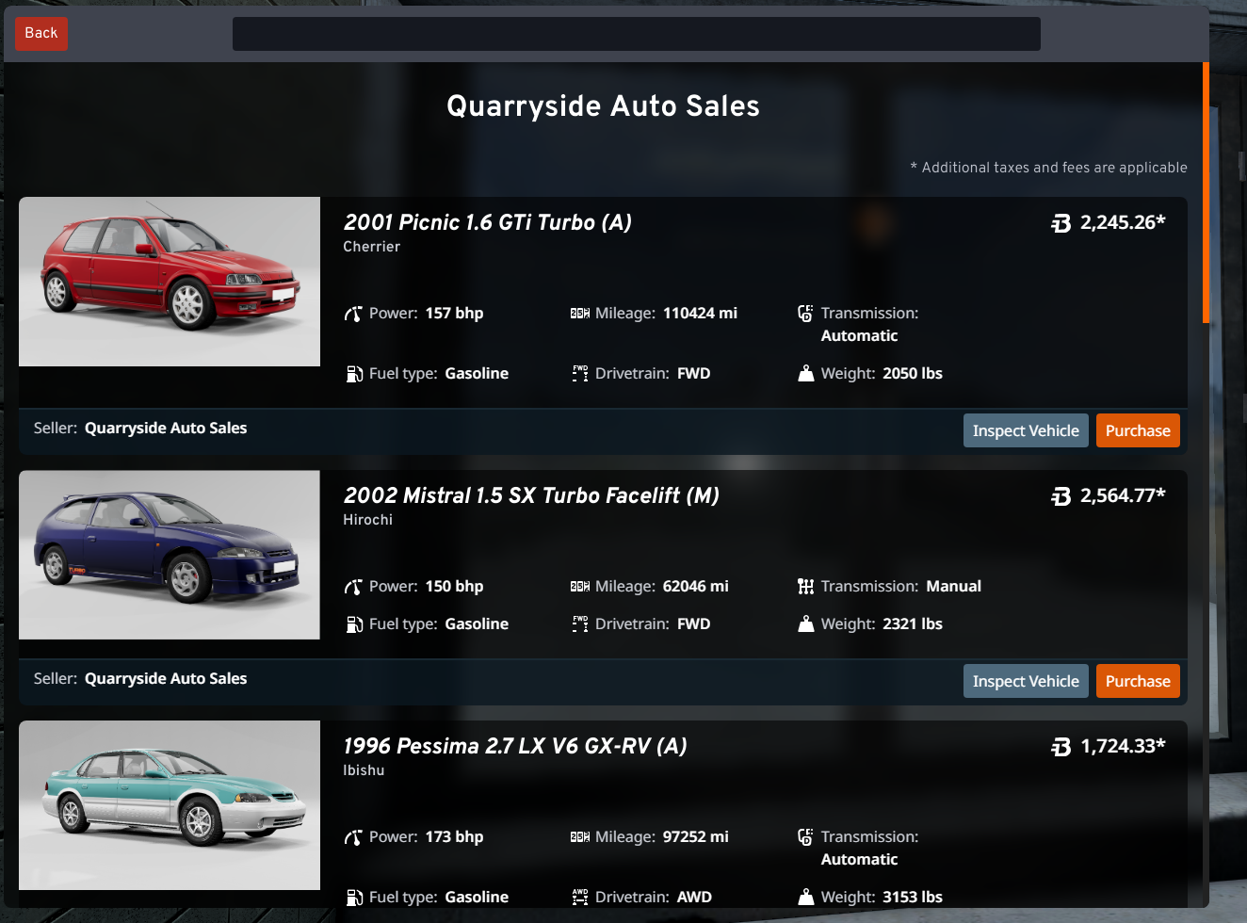The width and height of the screenshot is (1247, 923).
Task: Click the 157 bhp power value
Action: [455, 314]
